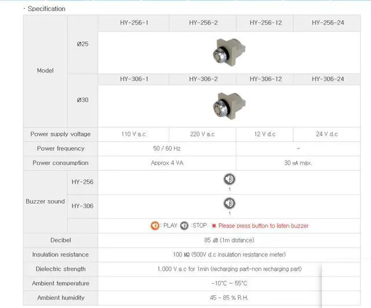Screen dimensions: 371x308
Task: Click the Specification section heading
Action: [x=46, y=9]
